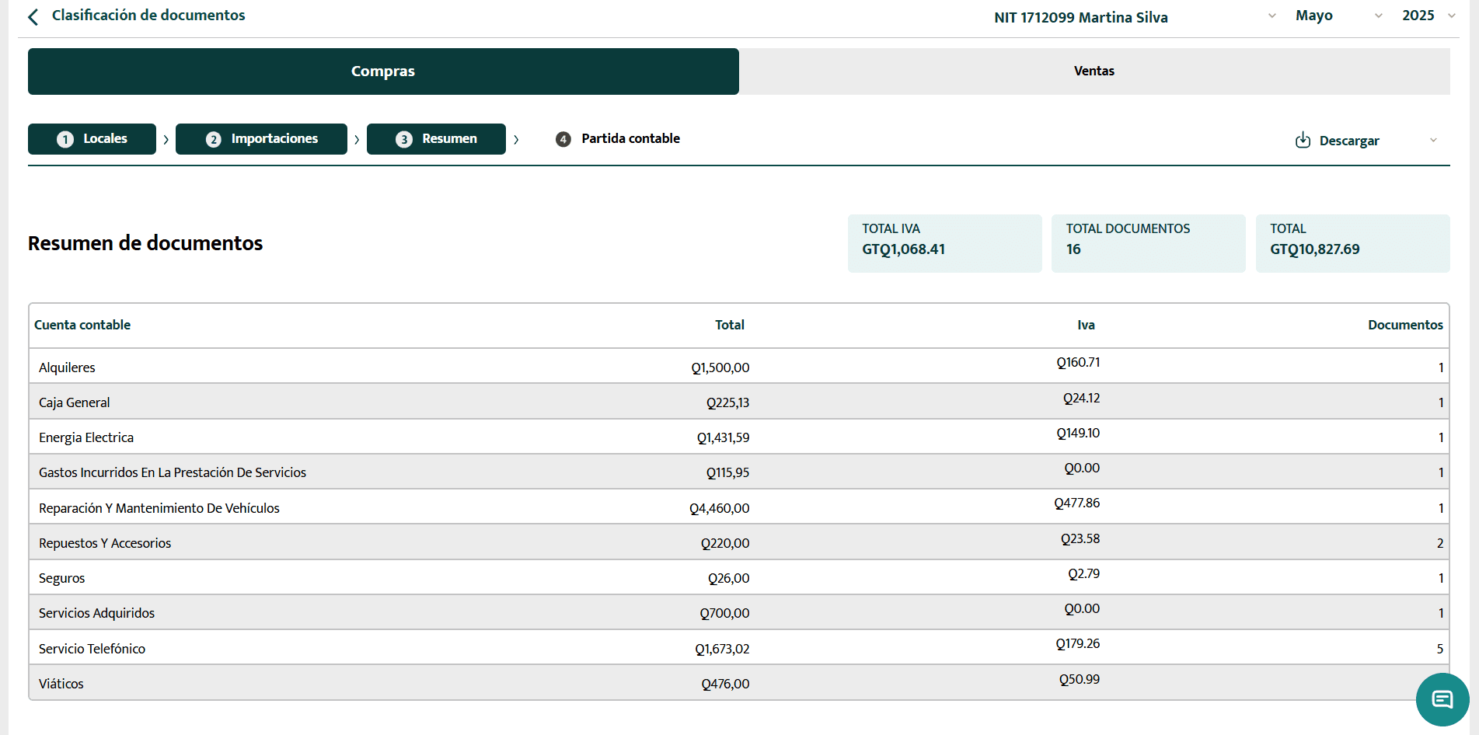Click step number 2 circle icon

coord(214,139)
